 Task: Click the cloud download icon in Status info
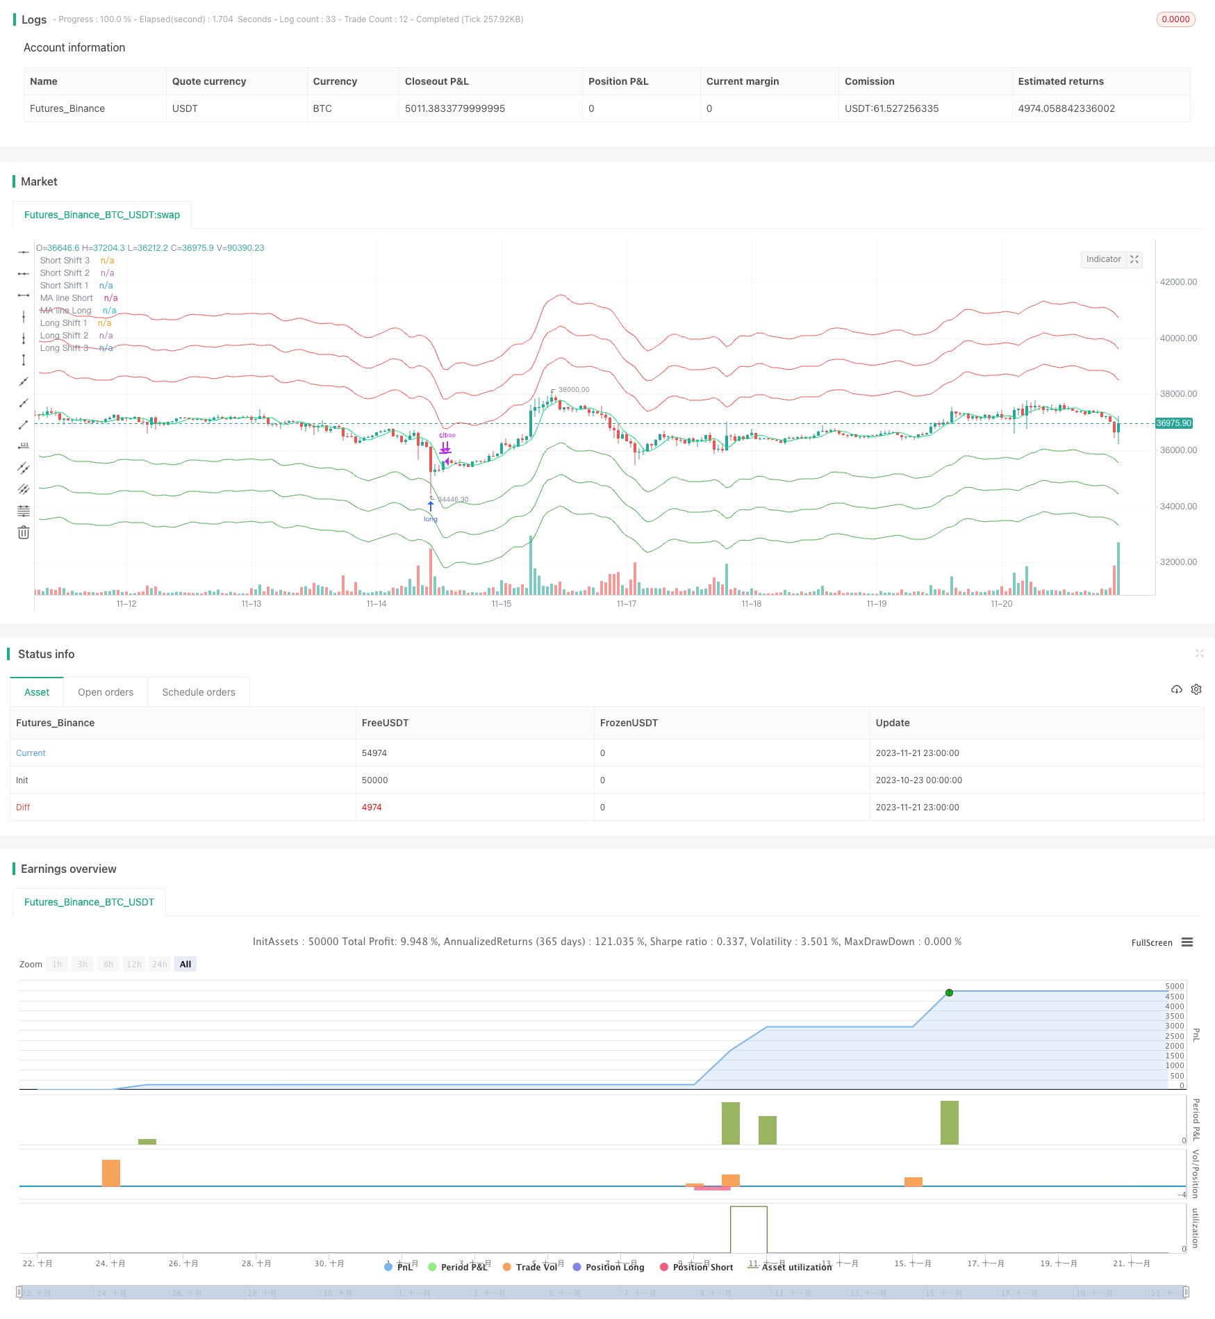1176,689
